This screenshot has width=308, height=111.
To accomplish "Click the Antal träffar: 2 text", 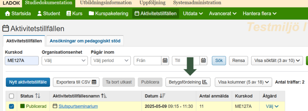I will click(x=290, y=82).
